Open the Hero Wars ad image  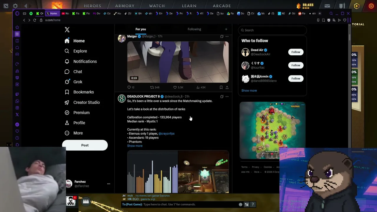click(x=272, y=130)
